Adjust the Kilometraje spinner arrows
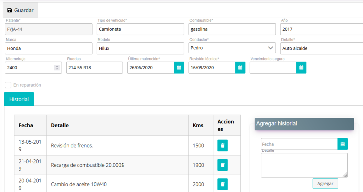 pos(57,68)
